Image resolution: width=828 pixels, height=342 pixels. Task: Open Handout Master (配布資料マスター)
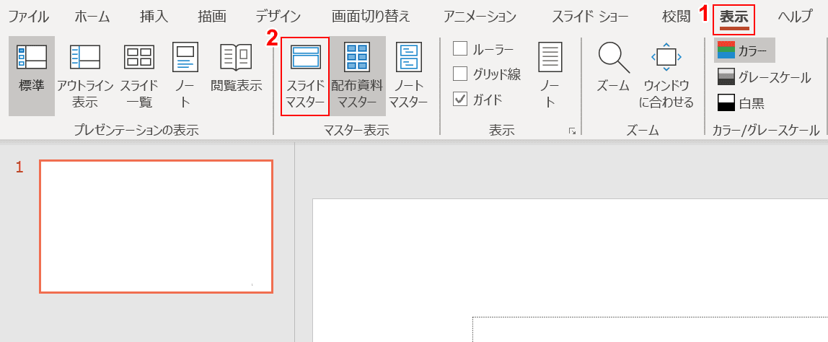coord(357,76)
